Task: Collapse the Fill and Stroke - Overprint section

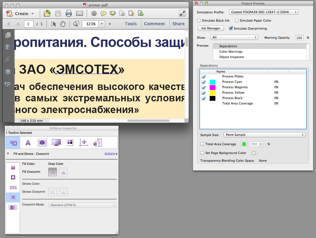Action: 8,154
